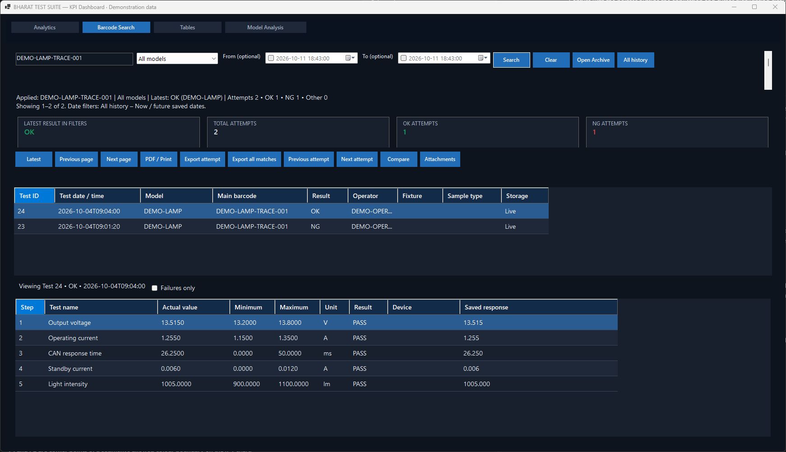The image size is (786, 452).
Task: Select the CAN response time row
Action: coord(316,353)
